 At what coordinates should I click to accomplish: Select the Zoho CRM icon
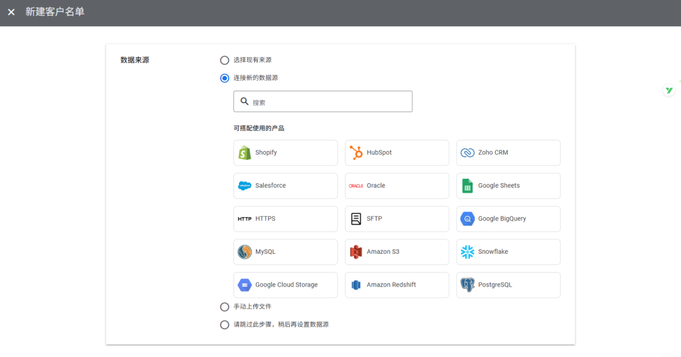(x=467, y=153)
